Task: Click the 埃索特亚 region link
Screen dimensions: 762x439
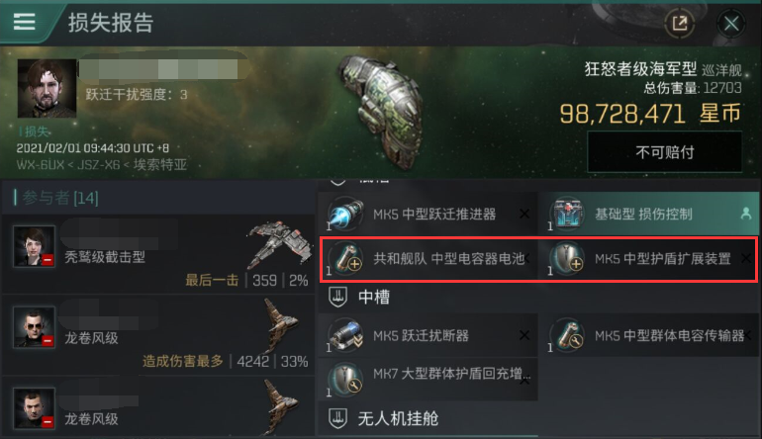Action: [x=160, y=164]
